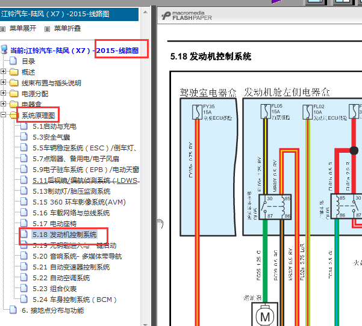This screenshot has height=326, width=362.
Task: Click the FY35 15A fuse in diagram
Action: point(197,112)
